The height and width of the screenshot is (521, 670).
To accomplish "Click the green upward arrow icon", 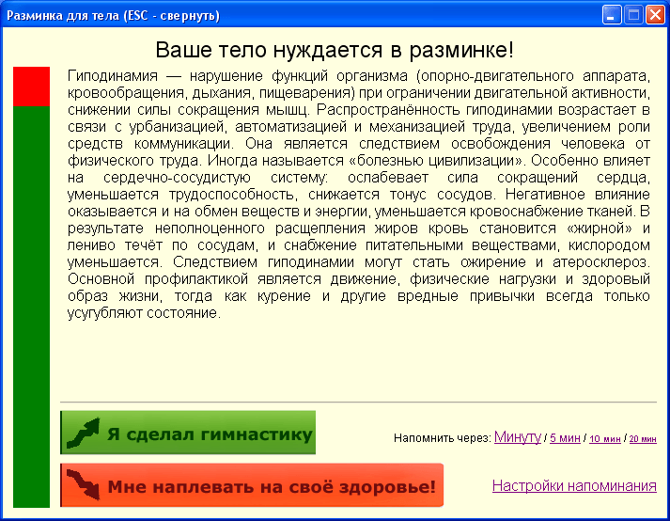I will click(82, 434).
